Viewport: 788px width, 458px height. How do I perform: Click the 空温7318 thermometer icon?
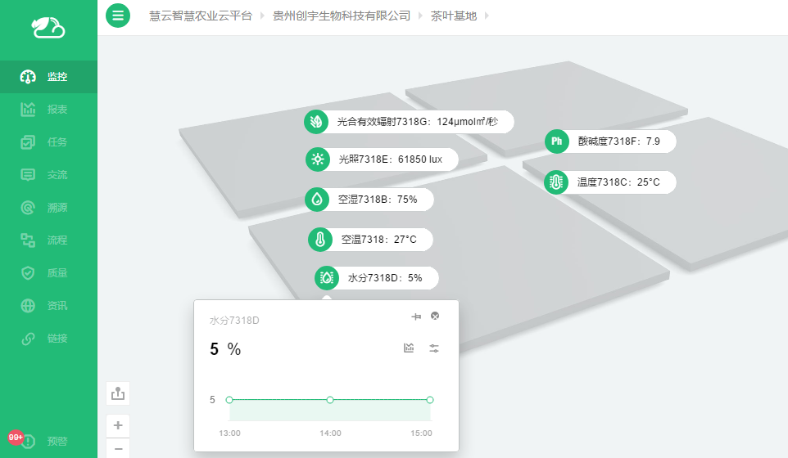pos(319,240)
